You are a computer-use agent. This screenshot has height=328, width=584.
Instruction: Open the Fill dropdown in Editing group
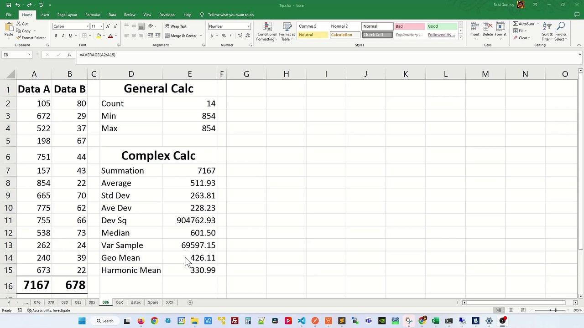point(526,31)
